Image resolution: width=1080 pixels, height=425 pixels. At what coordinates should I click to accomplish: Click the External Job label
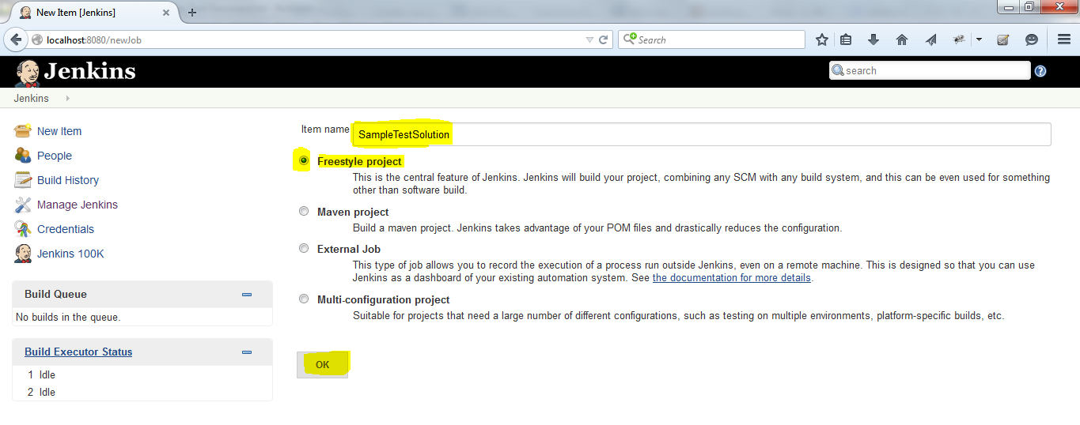pyautogui.click(x=349, y=249)
